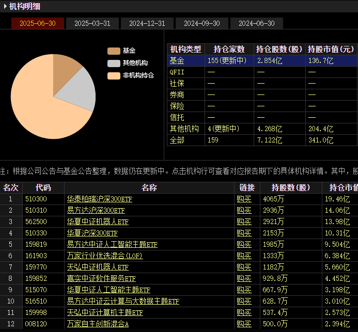This screenshot has height=332, width=358.
Task: Select the 2025-06-30 report date tab
Action: (x=37, y=23)
